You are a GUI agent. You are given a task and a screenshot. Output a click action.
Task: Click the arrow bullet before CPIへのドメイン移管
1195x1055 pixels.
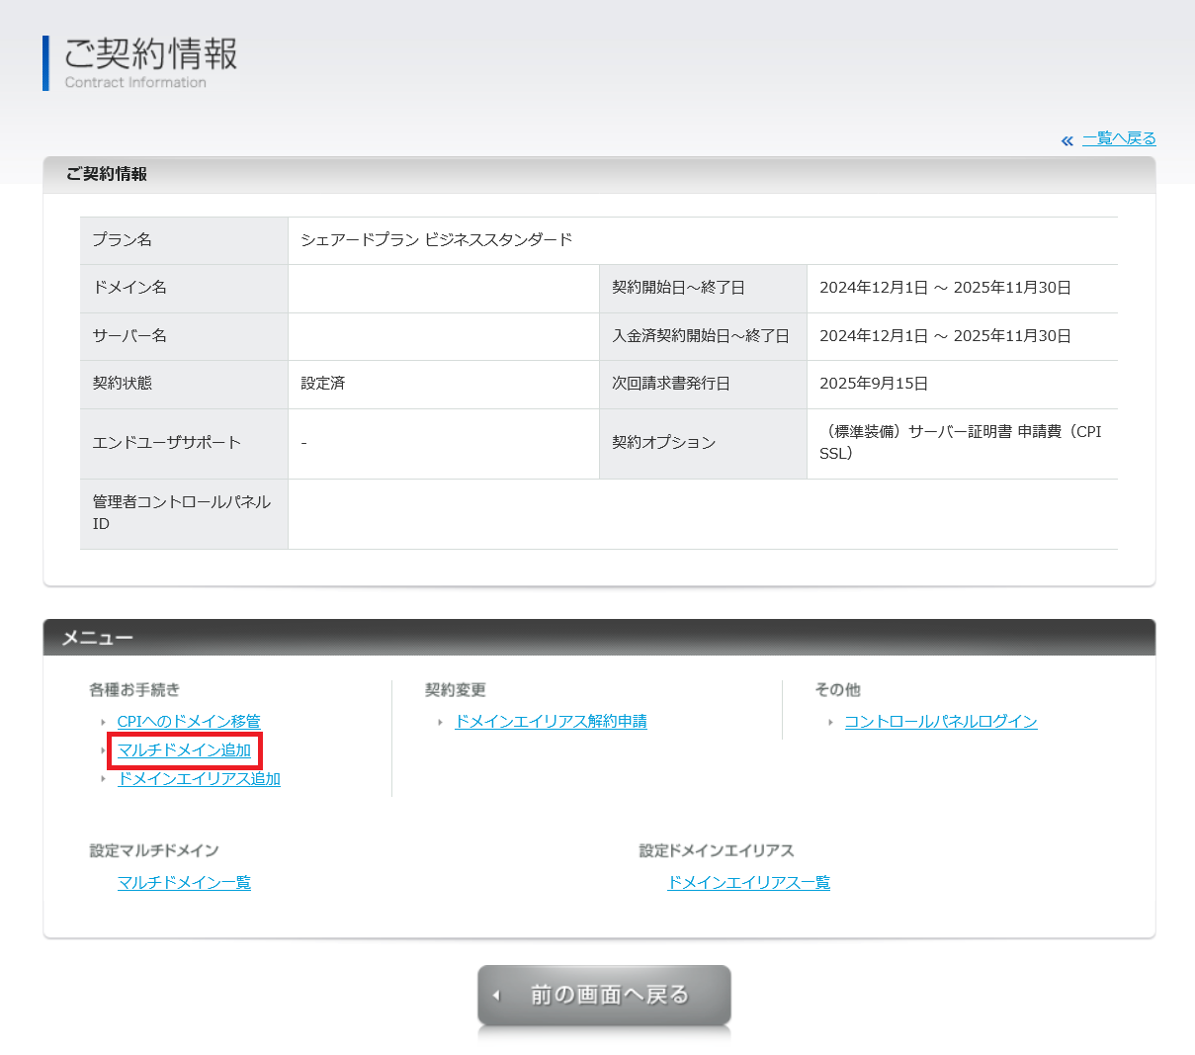click(103, 723)
